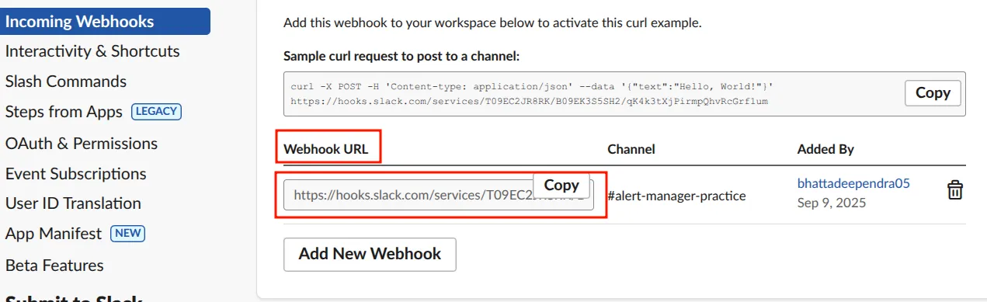This screenshot has width=987, height=302.
Task: Select Steps from Apps menu item
Action: pyautogui.click(x=64, y=112)
